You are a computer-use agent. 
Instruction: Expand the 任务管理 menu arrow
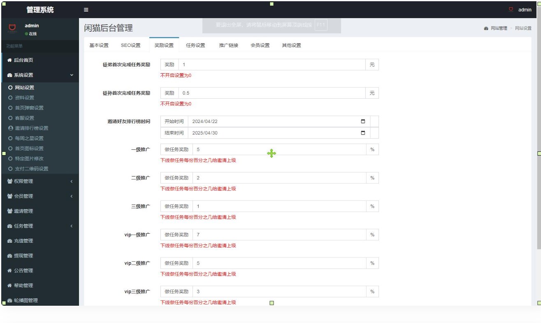[71, 226]
